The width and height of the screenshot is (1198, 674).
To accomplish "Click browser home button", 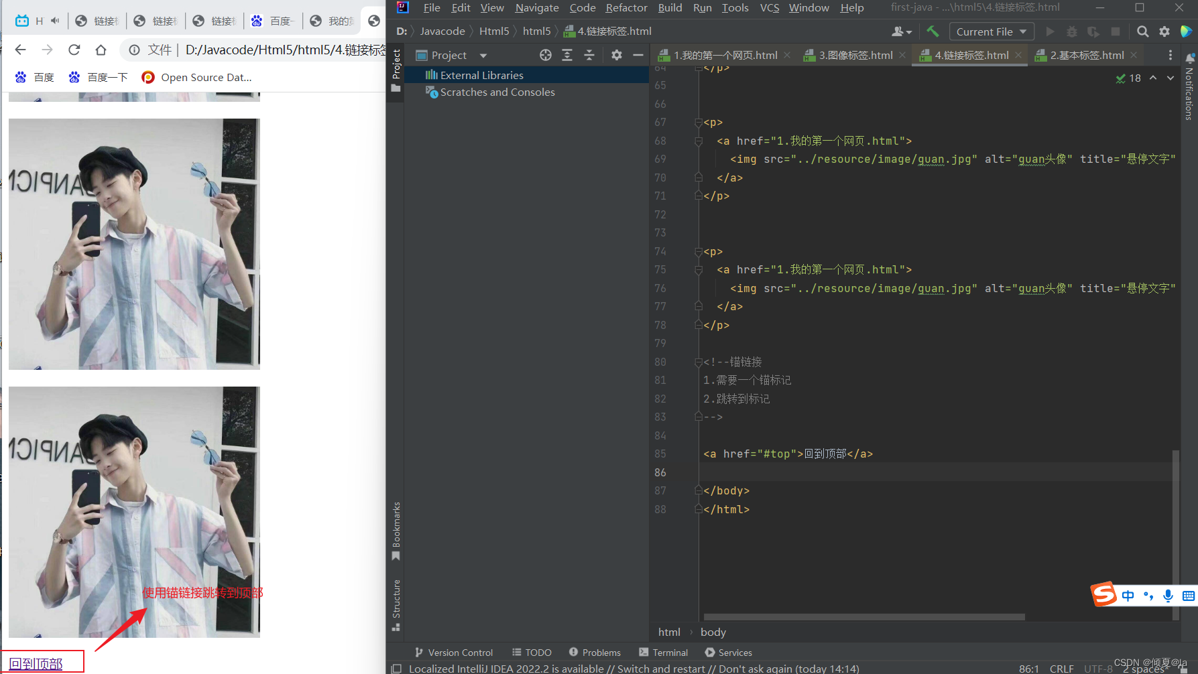I will pyautogui.click(x=101, y=50).
